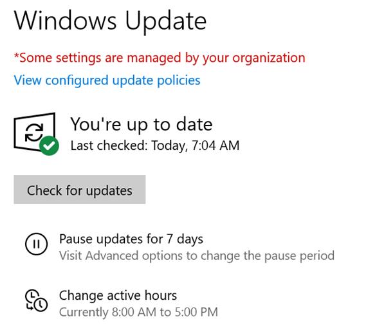
Task: Click the "You're up to date" heading
Action: pyautogui.click(x=141, y=124)
